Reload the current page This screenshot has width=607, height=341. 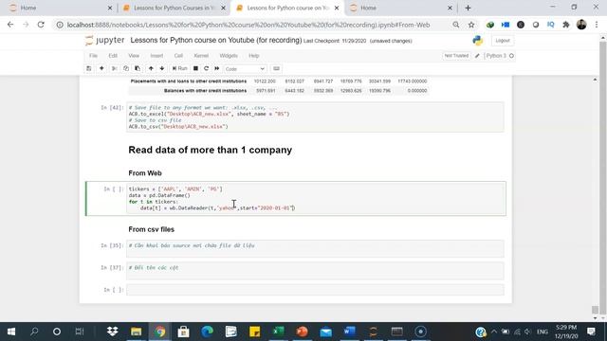[41, 25]
